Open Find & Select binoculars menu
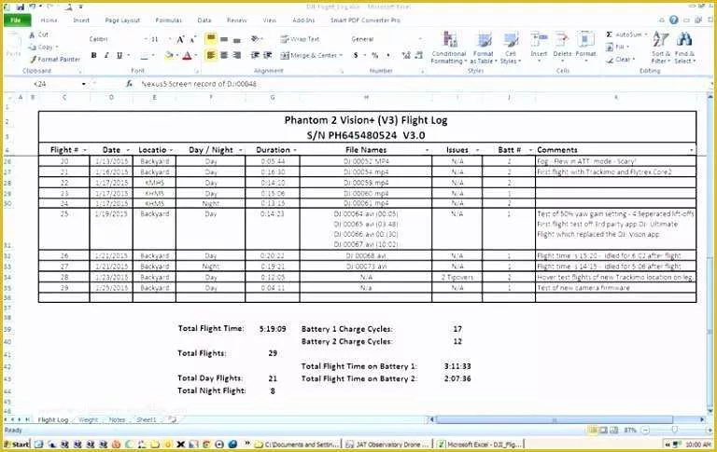 click(684, 48)
